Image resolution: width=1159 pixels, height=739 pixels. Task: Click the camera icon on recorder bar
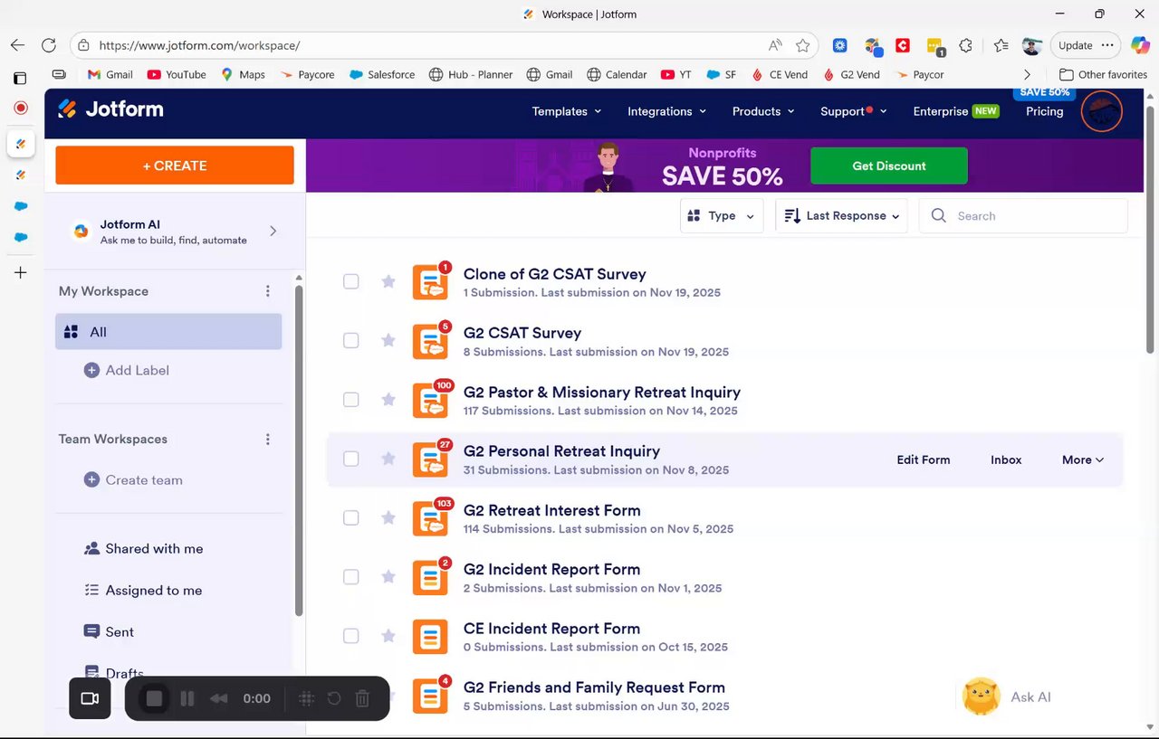90,698
